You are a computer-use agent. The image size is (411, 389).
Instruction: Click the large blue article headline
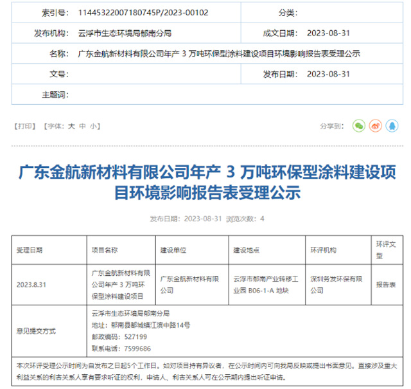tap(207, 183)
